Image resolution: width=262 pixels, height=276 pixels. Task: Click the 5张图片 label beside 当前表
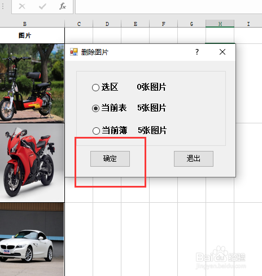pyautogui.click(x=151, y=108)
